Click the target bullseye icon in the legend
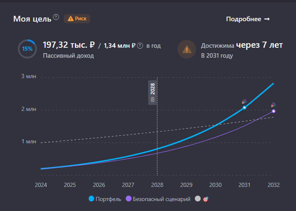The height and width of the screenshot is (211, 296). (x=206, y=199)
